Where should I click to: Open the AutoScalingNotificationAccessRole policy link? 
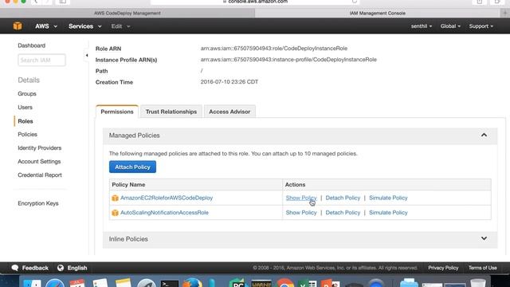[x=164, y=213]
